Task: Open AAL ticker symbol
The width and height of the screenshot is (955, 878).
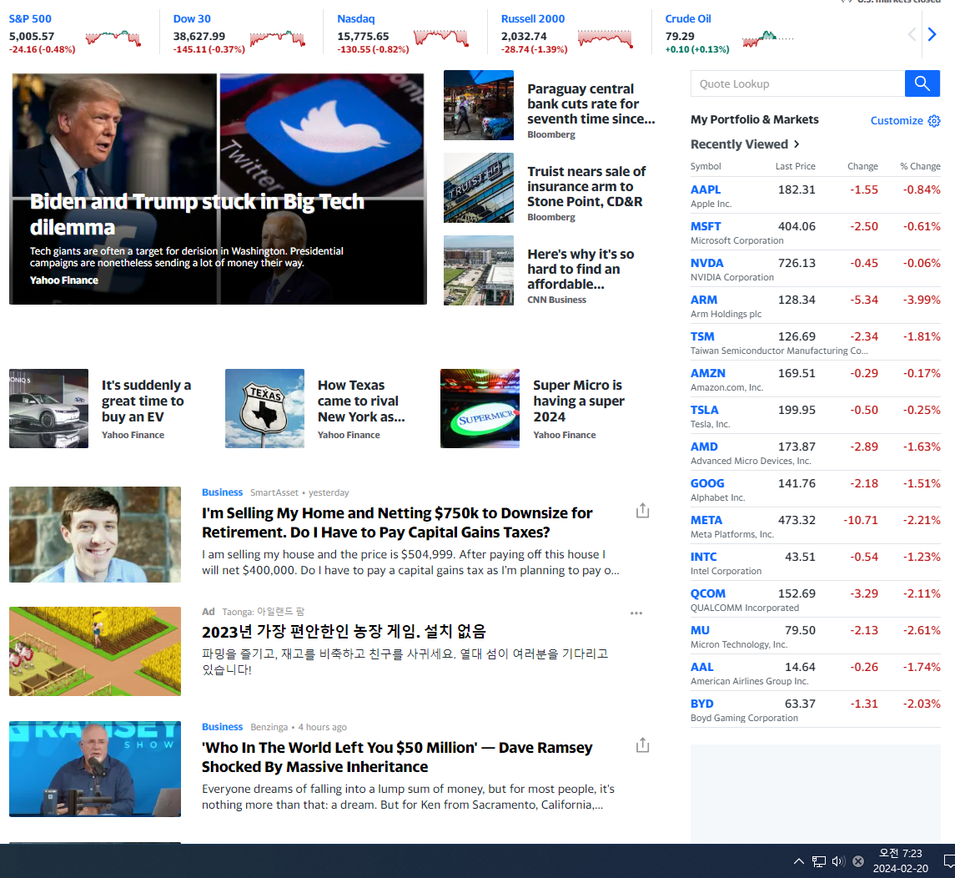Action: 702,667
